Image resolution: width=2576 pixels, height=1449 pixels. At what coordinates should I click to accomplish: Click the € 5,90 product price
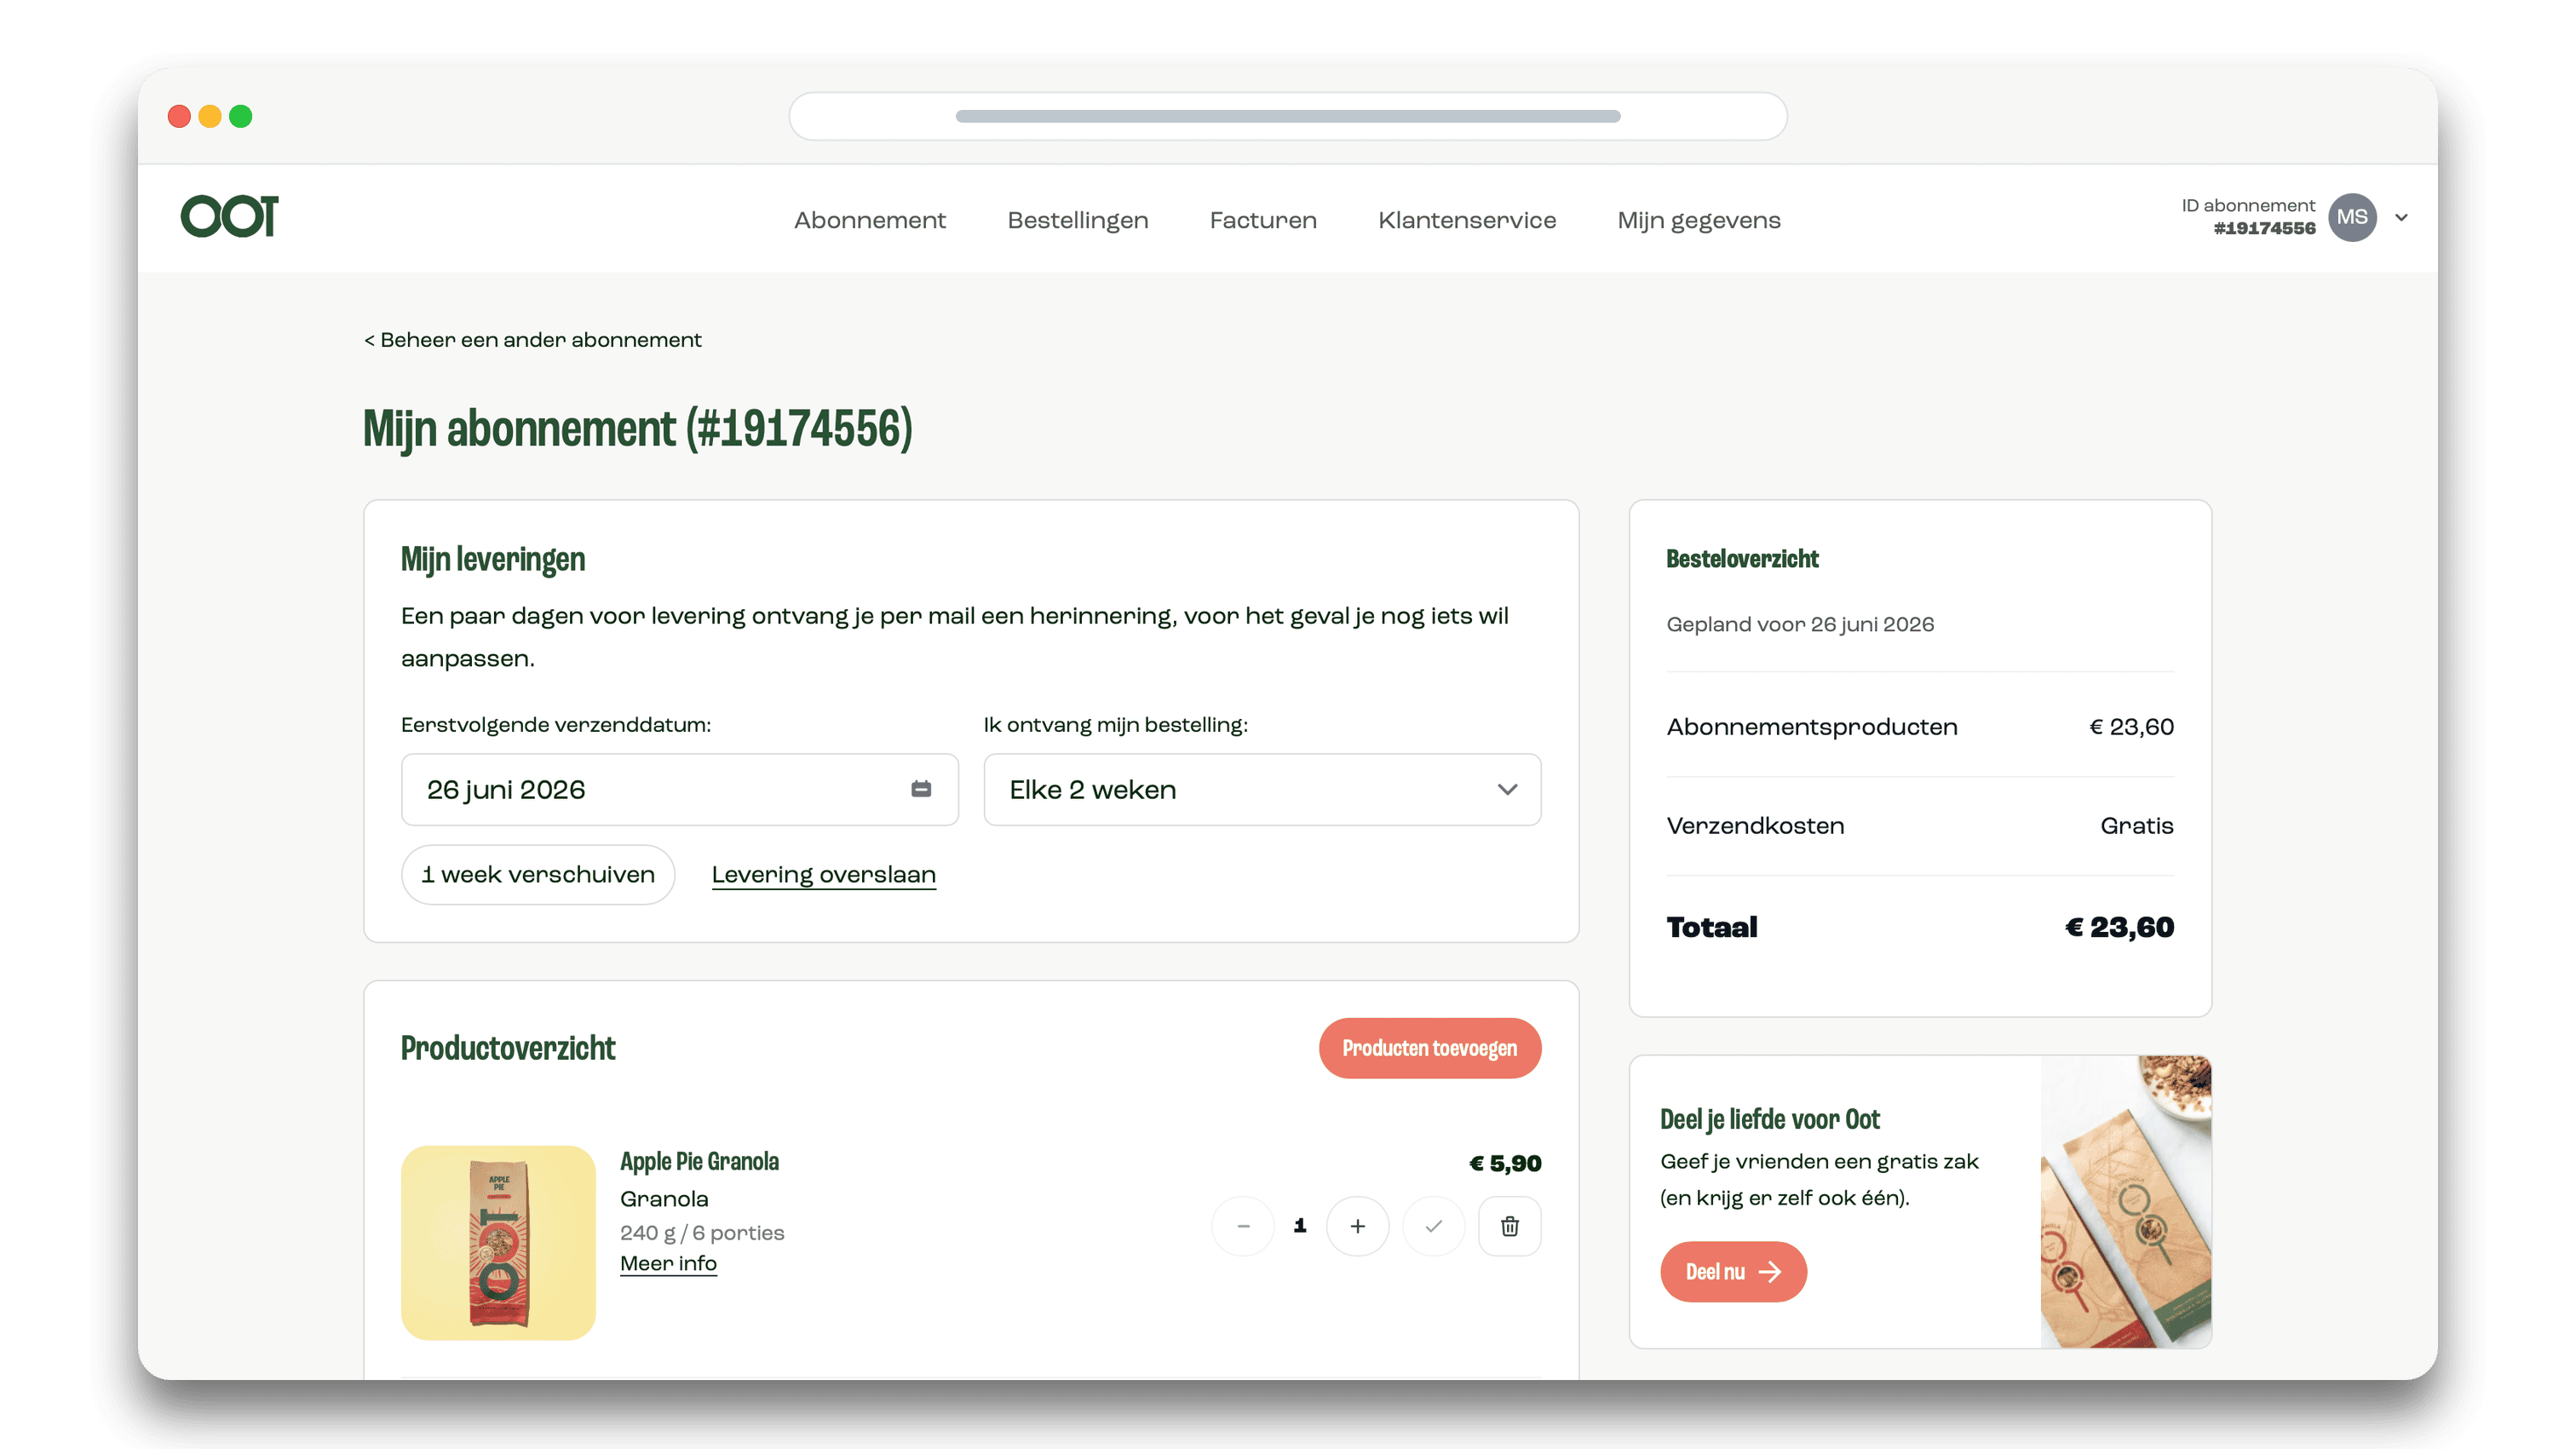[1504, 1163]
